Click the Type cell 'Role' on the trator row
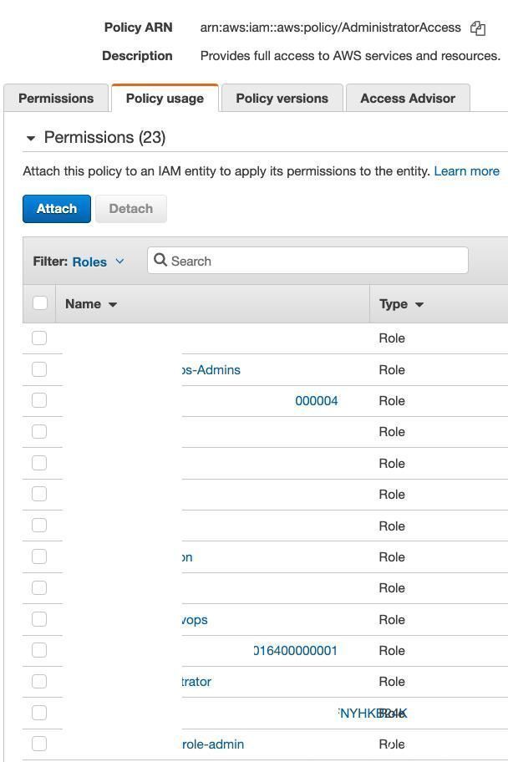508x762 pixels. pyautogui.click(x=392, y=682)
